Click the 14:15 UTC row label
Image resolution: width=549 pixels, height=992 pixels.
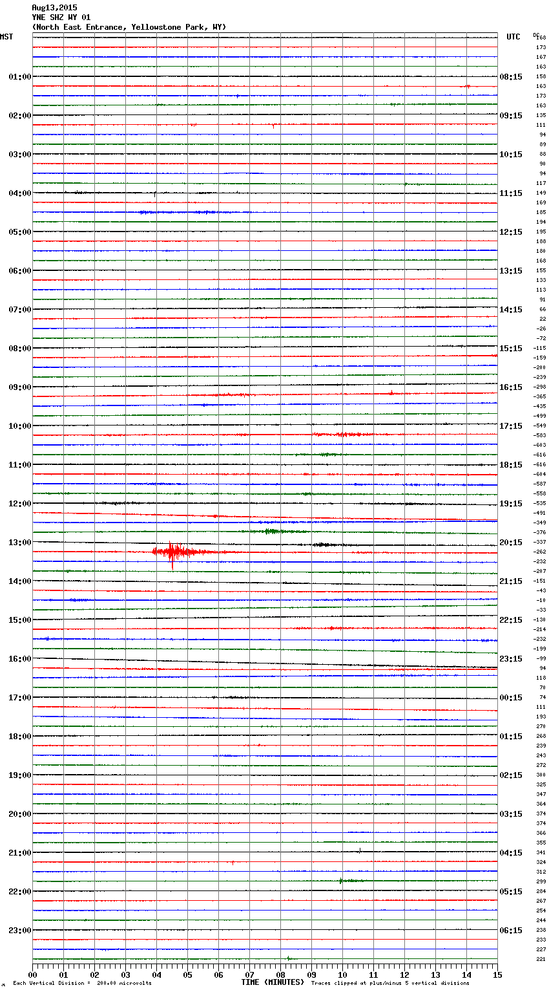(x=511, y=310)
